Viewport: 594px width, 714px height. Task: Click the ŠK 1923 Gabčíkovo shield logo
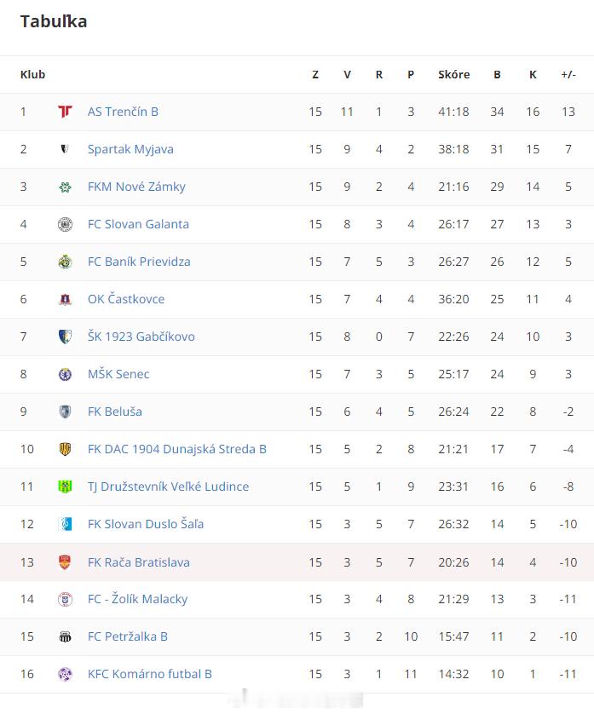(x=65, y=337)
